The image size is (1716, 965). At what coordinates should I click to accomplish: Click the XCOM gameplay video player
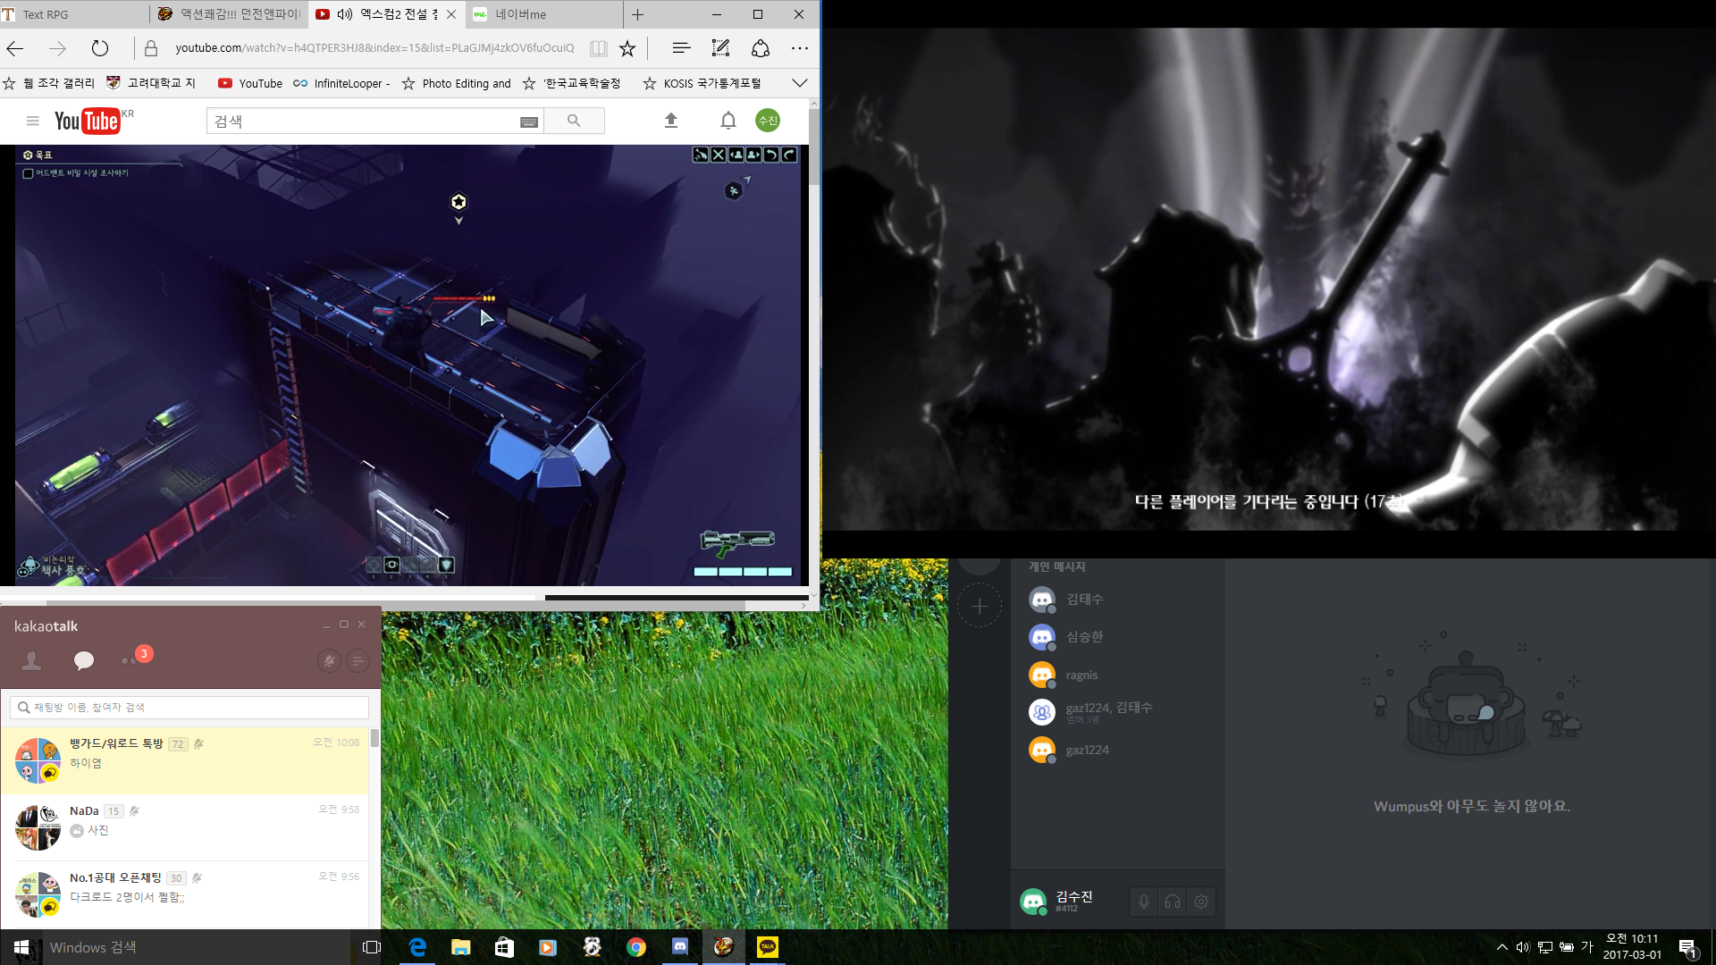pyautogui.click(x=408, y=365)
